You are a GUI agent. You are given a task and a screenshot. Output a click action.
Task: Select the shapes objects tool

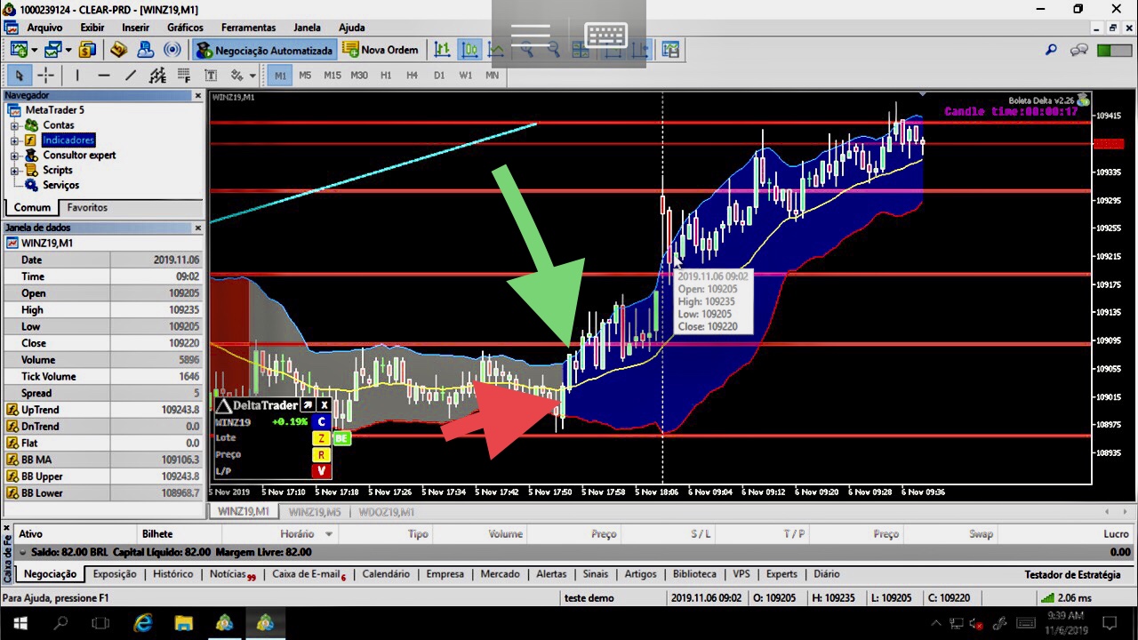236,76
